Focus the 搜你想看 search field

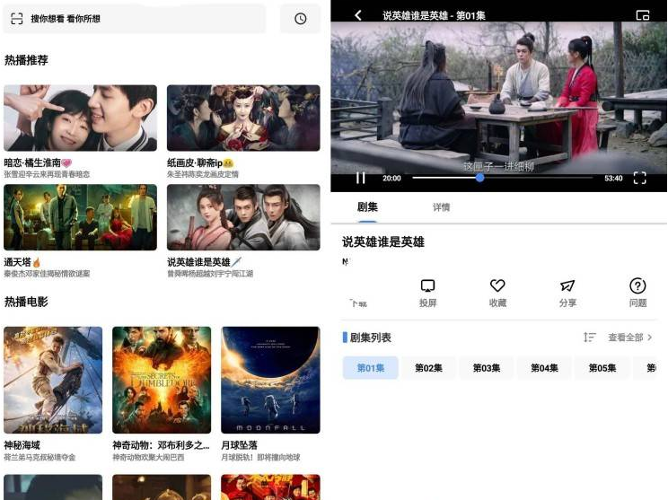[x=135, y=19]
